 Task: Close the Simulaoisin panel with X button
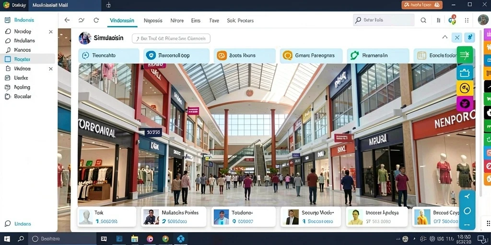(457, 38)
